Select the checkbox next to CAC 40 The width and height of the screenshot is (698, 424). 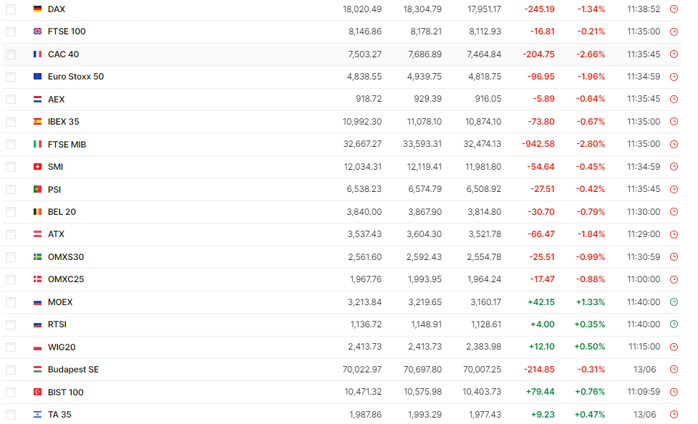10,54
